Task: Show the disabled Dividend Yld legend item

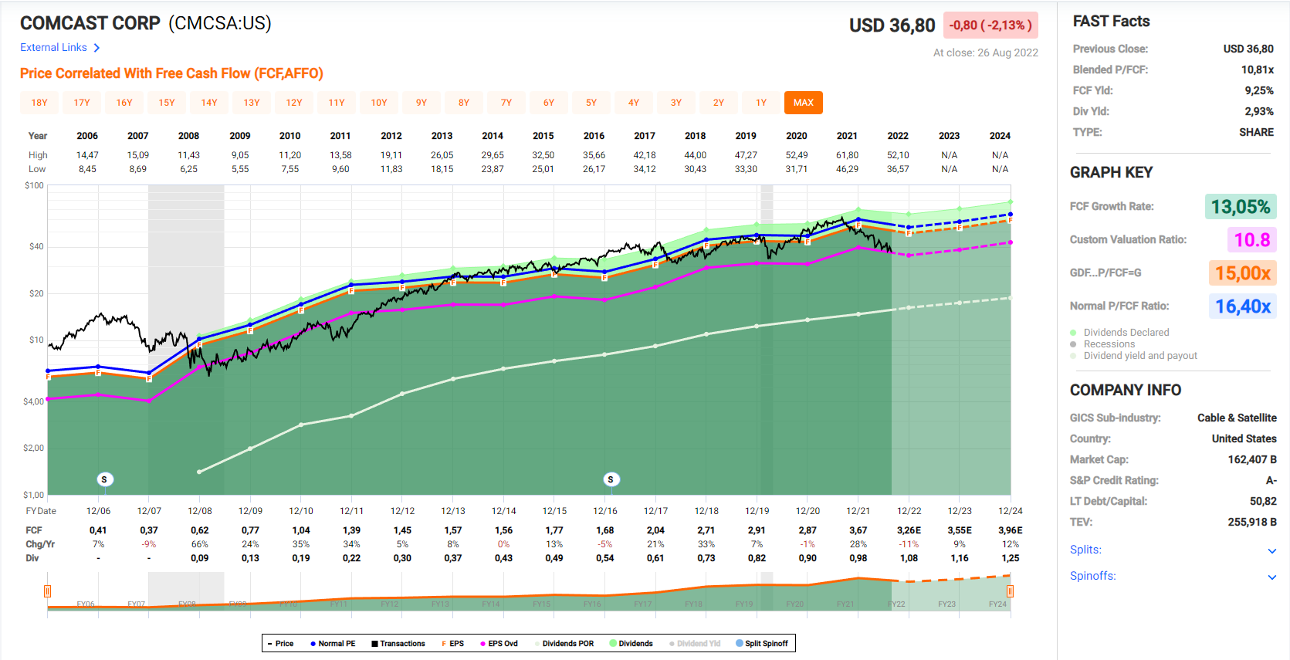Action: click(x=695, y=643)
